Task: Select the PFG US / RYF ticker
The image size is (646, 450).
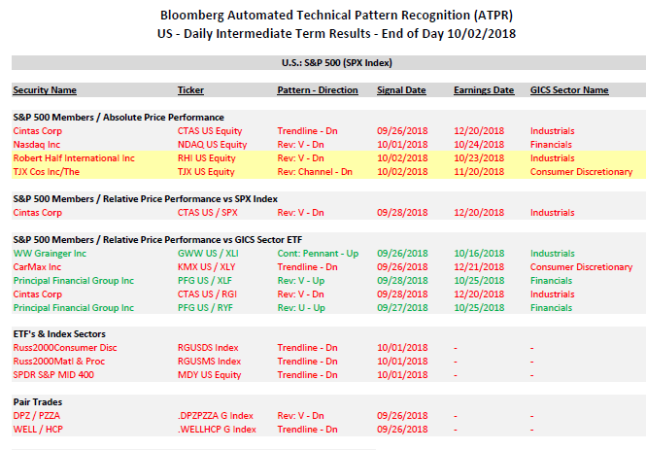Action: [205, 308]
